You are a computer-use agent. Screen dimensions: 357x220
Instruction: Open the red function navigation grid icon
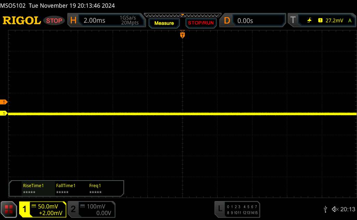[x=9, y=209]
